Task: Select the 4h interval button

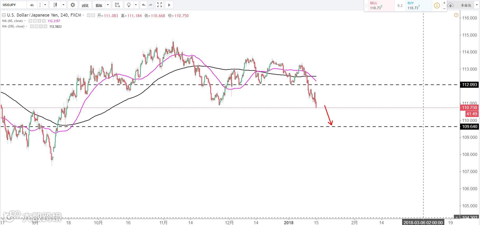Action: click(32, 5)
